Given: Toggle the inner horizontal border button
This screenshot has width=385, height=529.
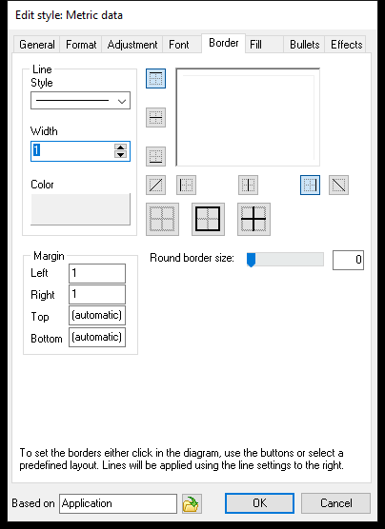Looking at the screenshot, I should pos(155,117).
